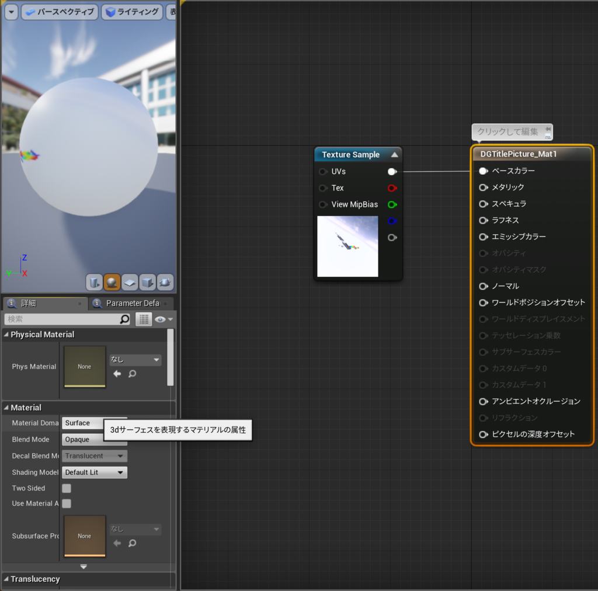Open the Decal Blend Mode Translucent dropdown

pyautogui.click(x=94, y=456)
